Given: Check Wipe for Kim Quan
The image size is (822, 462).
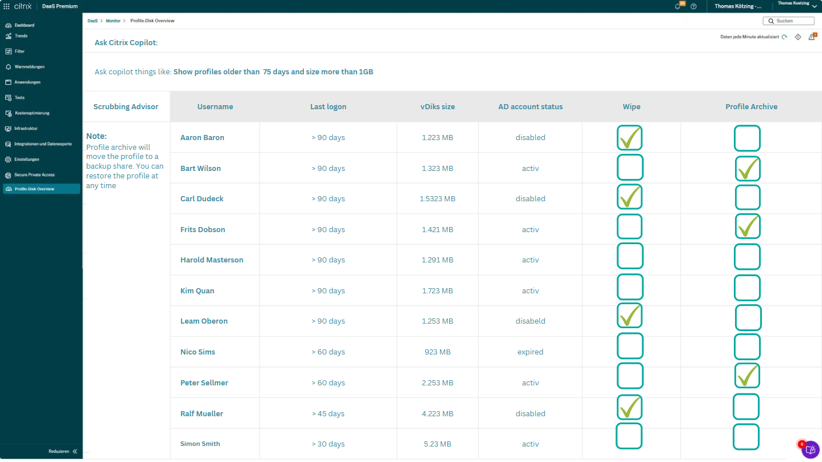Looking at the screenshot, I should (630, 287).
